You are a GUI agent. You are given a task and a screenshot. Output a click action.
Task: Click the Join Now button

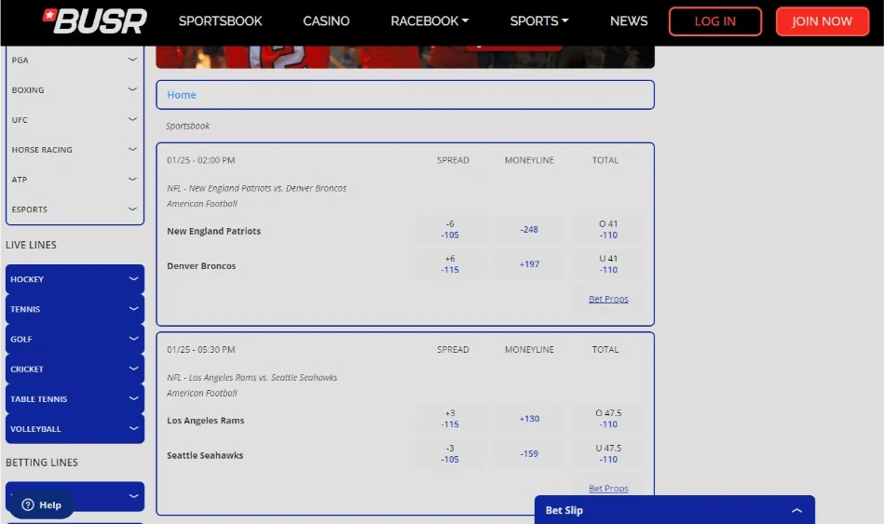(x=822, y=21)
